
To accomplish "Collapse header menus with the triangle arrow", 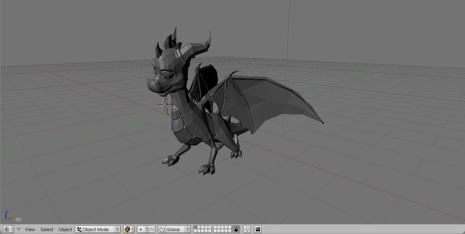I will (19, 229).
